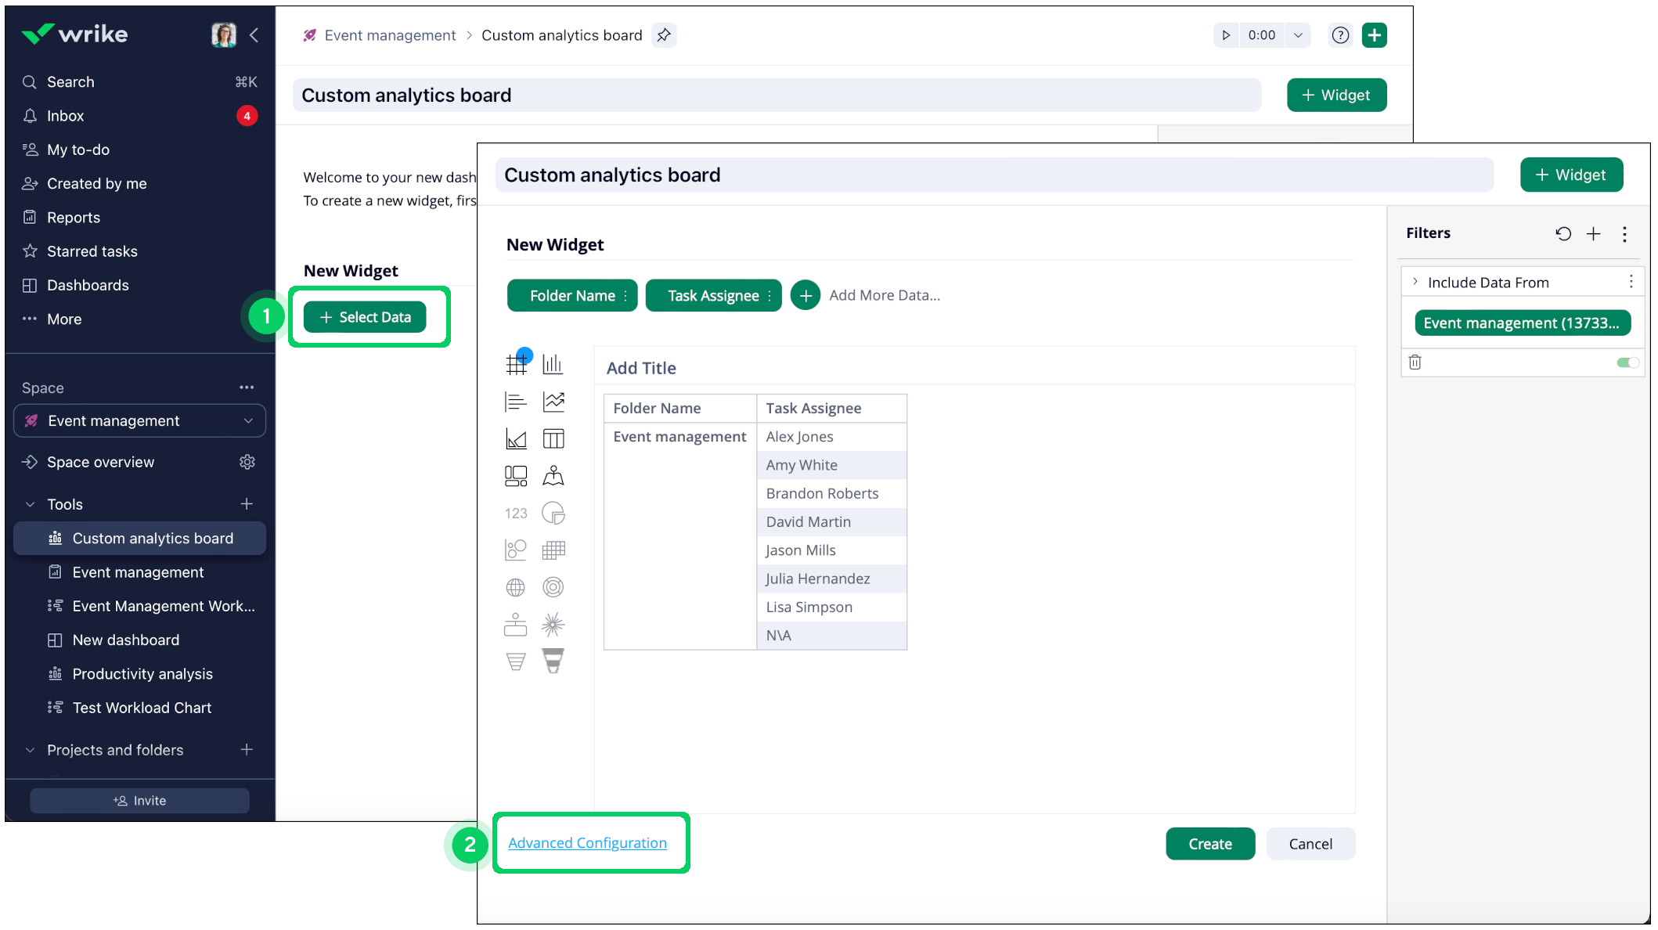Collapse the Tools section in sidebar

(x=31, y=504)
